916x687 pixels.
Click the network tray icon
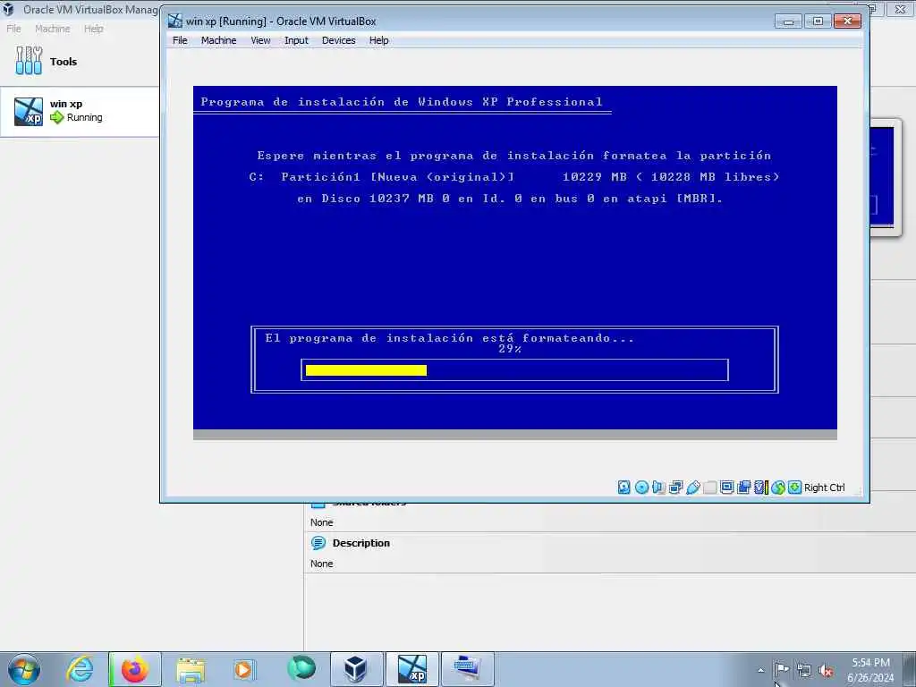pyautogui.click(x=804, y=670)
